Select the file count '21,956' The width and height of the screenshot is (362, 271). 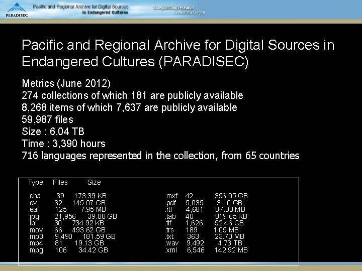tap(65, 217)
